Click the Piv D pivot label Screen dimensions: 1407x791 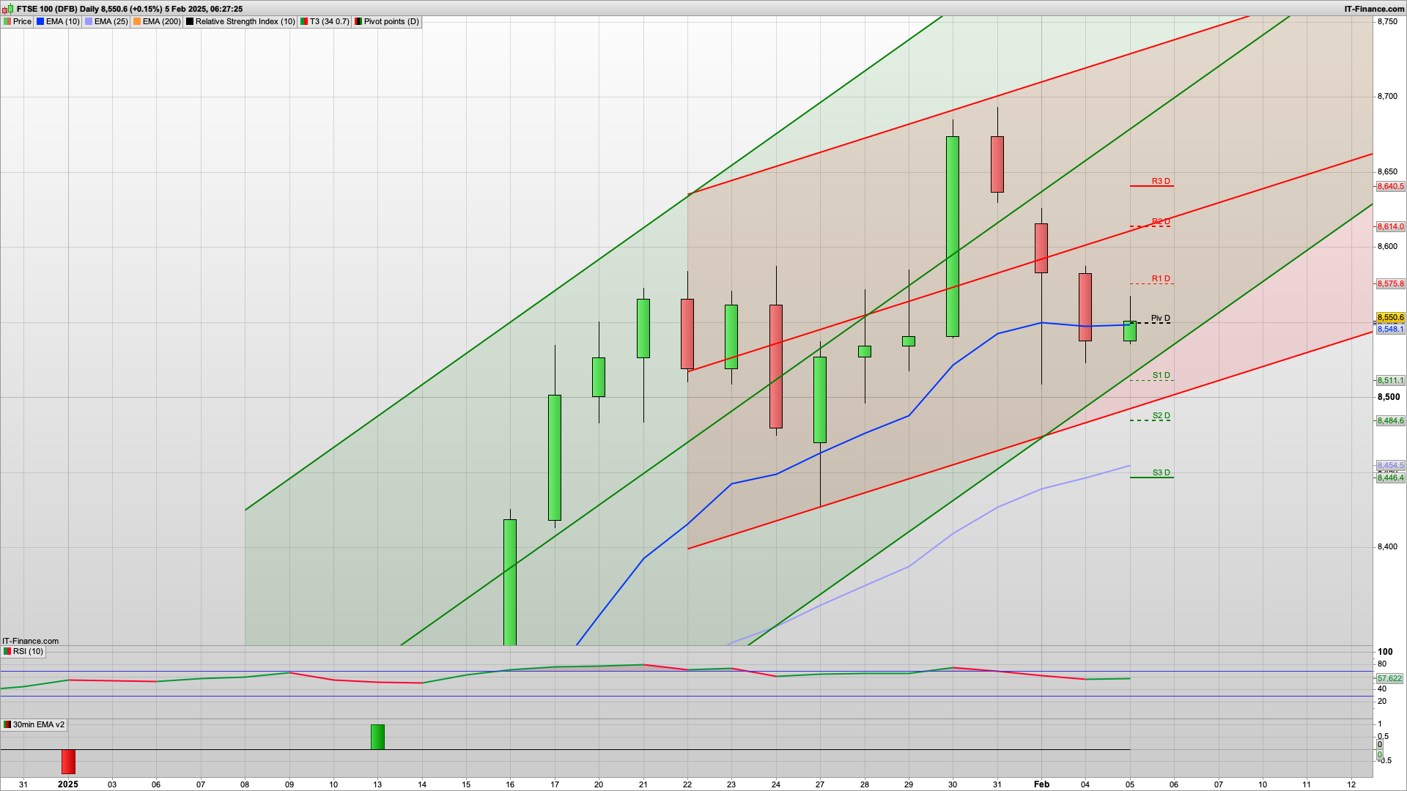pyautogui.click(x=1161, y=318)
